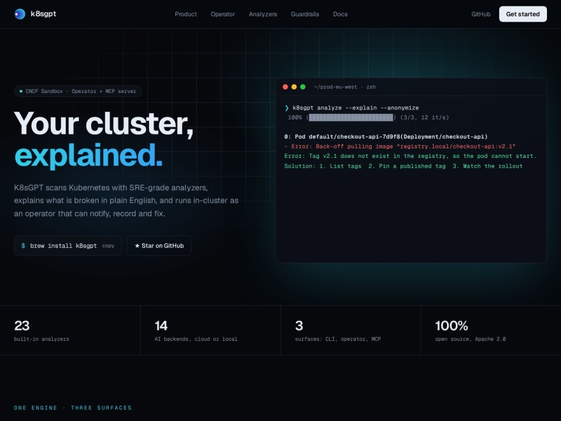Open the Product nav item
This screenshot has width=561, height=421.
click(x=186, y=14)
